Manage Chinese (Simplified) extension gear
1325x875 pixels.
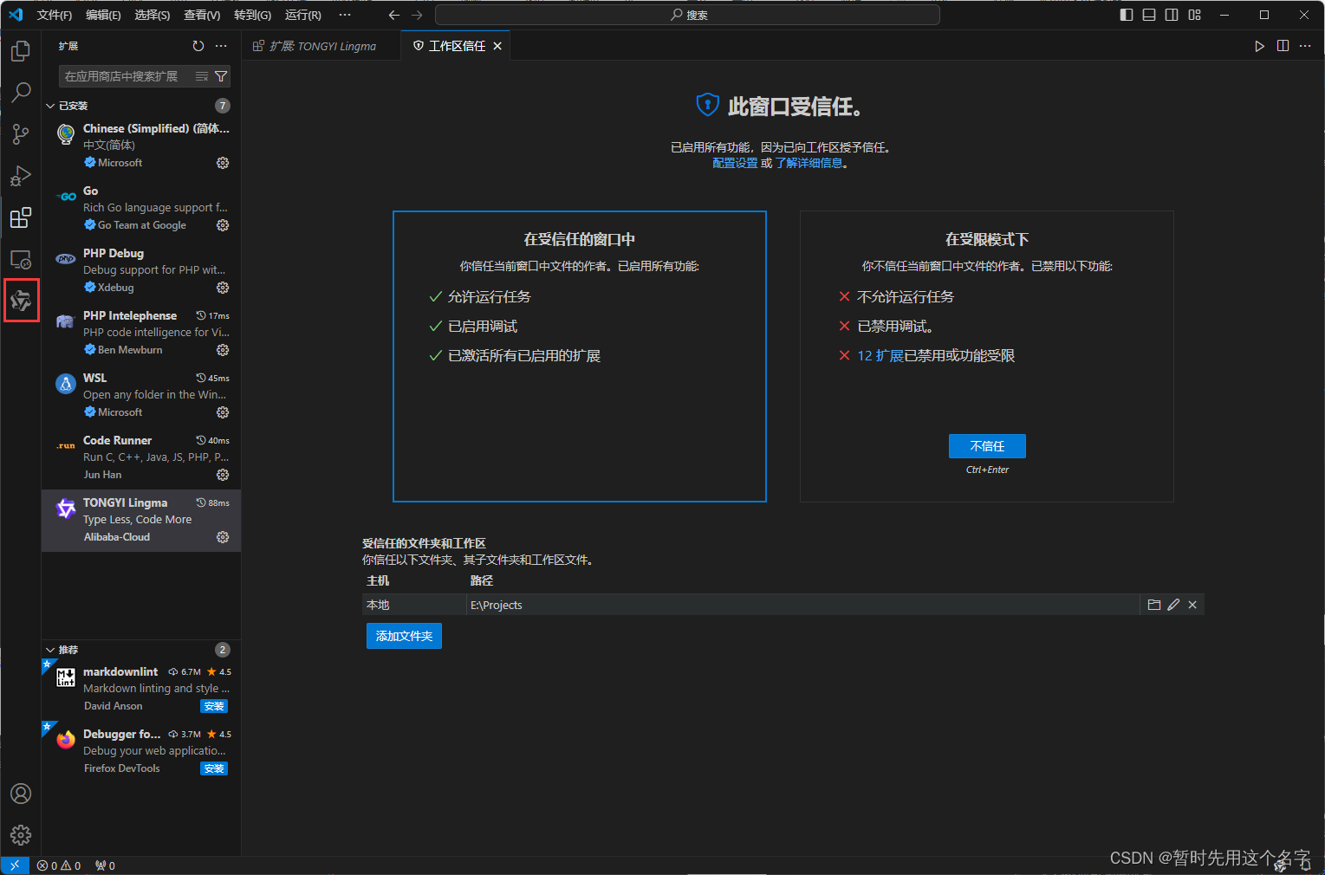(223, 163)
